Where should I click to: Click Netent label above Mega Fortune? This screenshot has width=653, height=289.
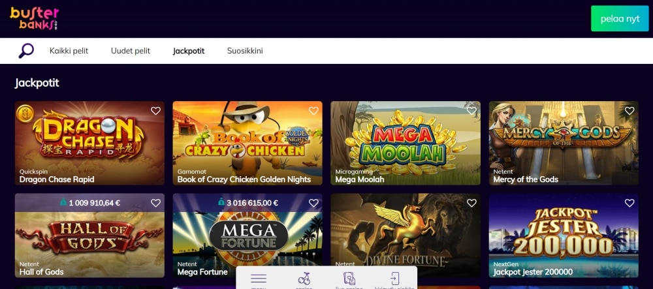187,264
